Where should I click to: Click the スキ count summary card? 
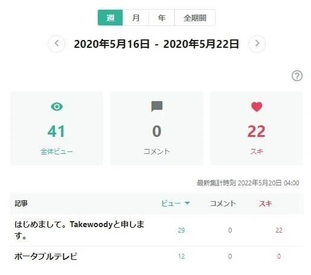coord(257,128)
